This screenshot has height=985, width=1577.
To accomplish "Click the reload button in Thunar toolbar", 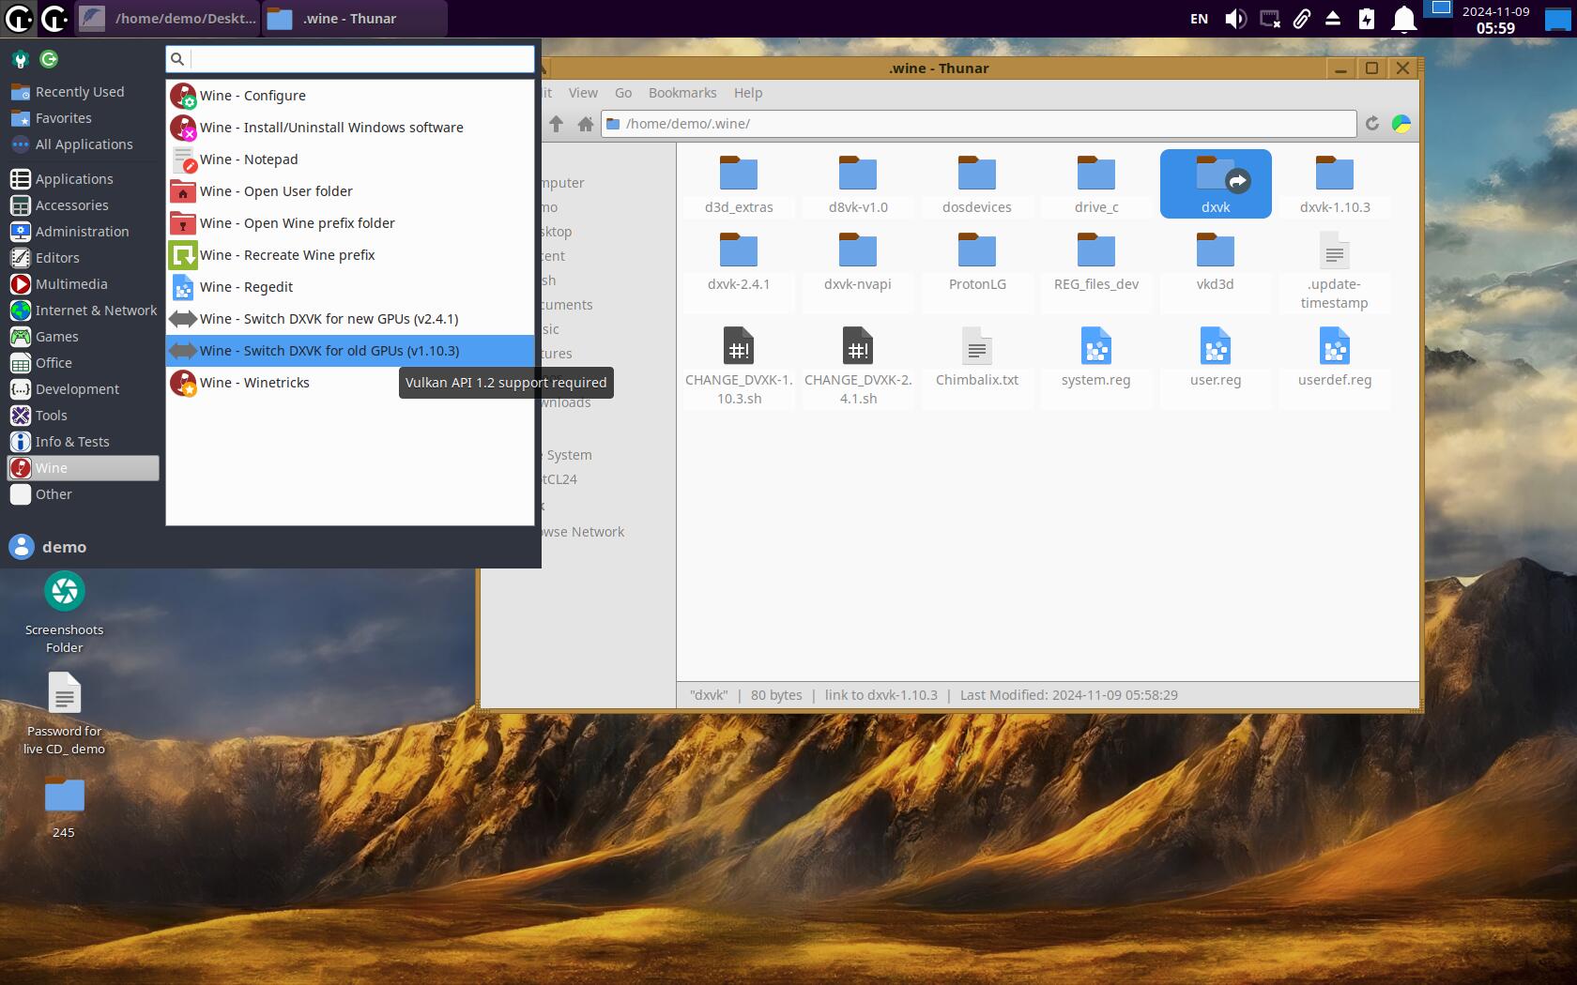I will (x=1371, y=124).
